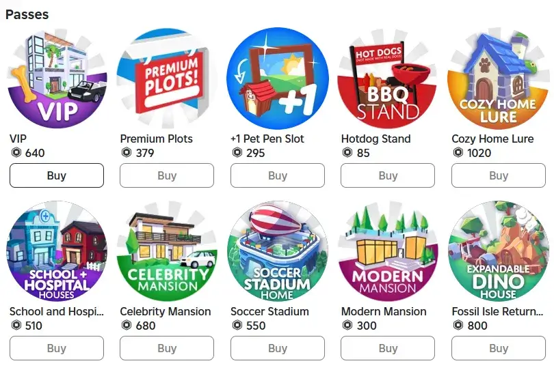The height and width of the screenshot is (372, 554).
Task: Open the Soccer Stadium title link
Action: point(269,311)
